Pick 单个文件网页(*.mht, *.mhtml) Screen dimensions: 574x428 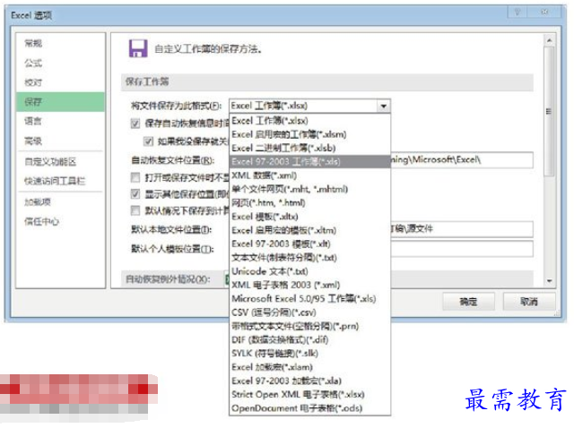pyautogui.click(x=309, y=189)
